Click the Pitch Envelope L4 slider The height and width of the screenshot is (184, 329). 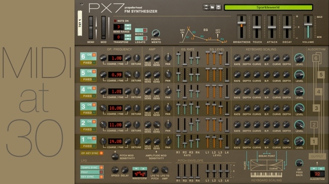[x=227, y=171]
